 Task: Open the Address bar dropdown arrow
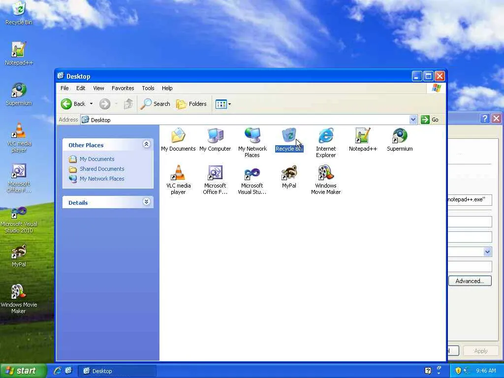click(x=413, y=120)
